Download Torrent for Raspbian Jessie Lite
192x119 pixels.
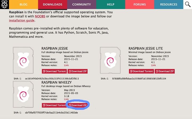click(141, 71)
